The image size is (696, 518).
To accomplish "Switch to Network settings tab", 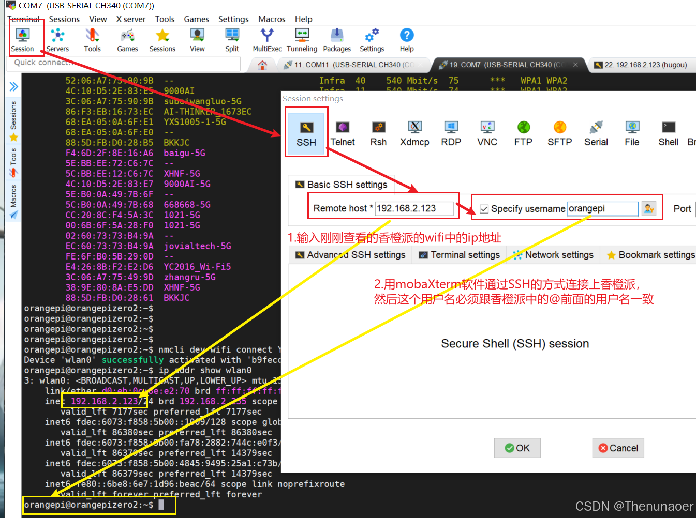I will coord(553,255).
